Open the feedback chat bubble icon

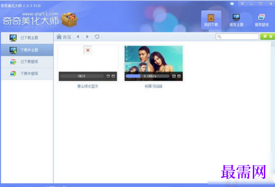(232, 4)
